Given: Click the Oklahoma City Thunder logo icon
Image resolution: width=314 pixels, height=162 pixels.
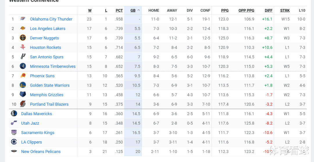Looking at the screenshot, I should (23, 19).
